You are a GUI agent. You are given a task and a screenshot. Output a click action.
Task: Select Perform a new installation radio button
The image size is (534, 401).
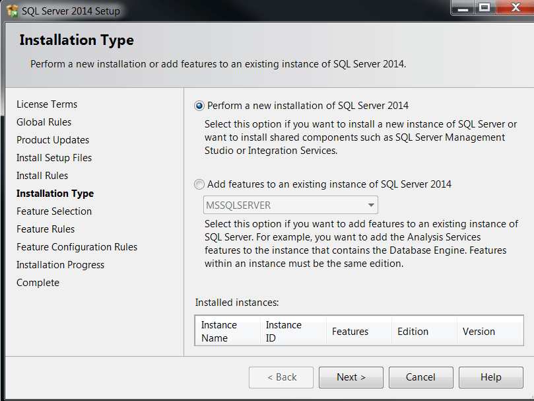pos(199,106)
